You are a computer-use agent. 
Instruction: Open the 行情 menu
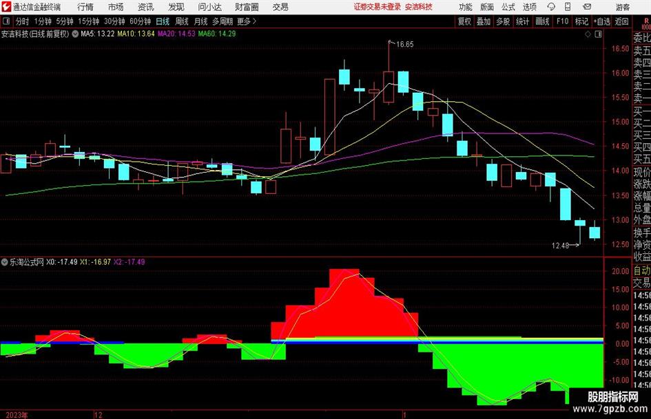pos(85,7)
